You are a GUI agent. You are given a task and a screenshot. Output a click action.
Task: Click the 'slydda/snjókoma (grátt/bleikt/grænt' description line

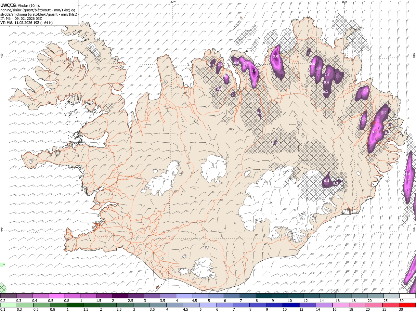(x=39, y=14)
